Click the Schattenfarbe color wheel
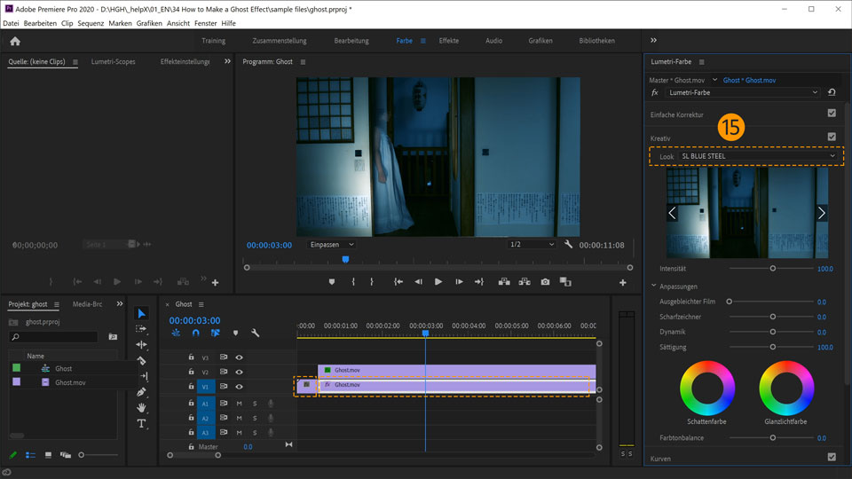Viewport: 852px width, 479px height. 706,388
